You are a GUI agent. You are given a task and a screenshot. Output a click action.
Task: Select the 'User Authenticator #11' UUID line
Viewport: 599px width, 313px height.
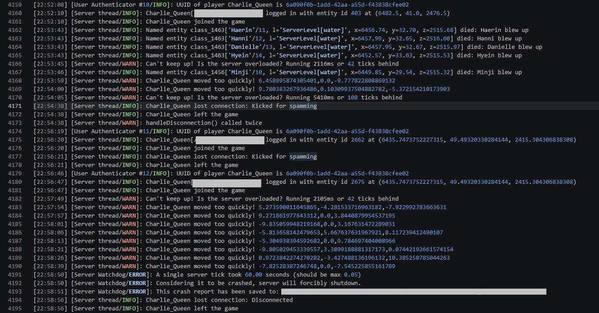tap(221, 131)
